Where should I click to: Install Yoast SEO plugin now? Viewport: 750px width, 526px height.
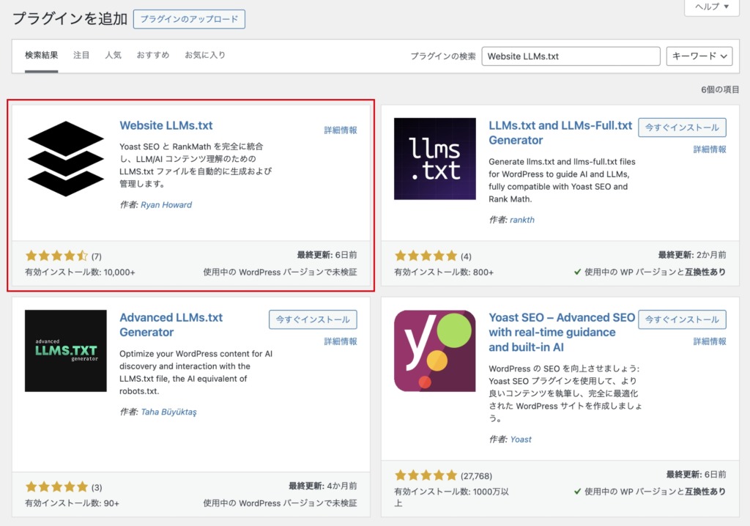[x=682, y=319]
